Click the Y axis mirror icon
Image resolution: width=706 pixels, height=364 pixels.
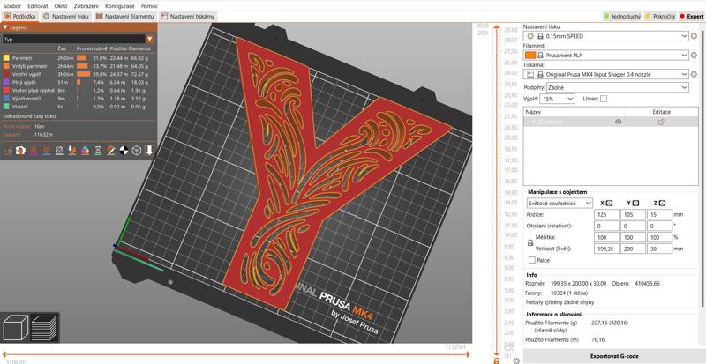(x=635, y=203)
